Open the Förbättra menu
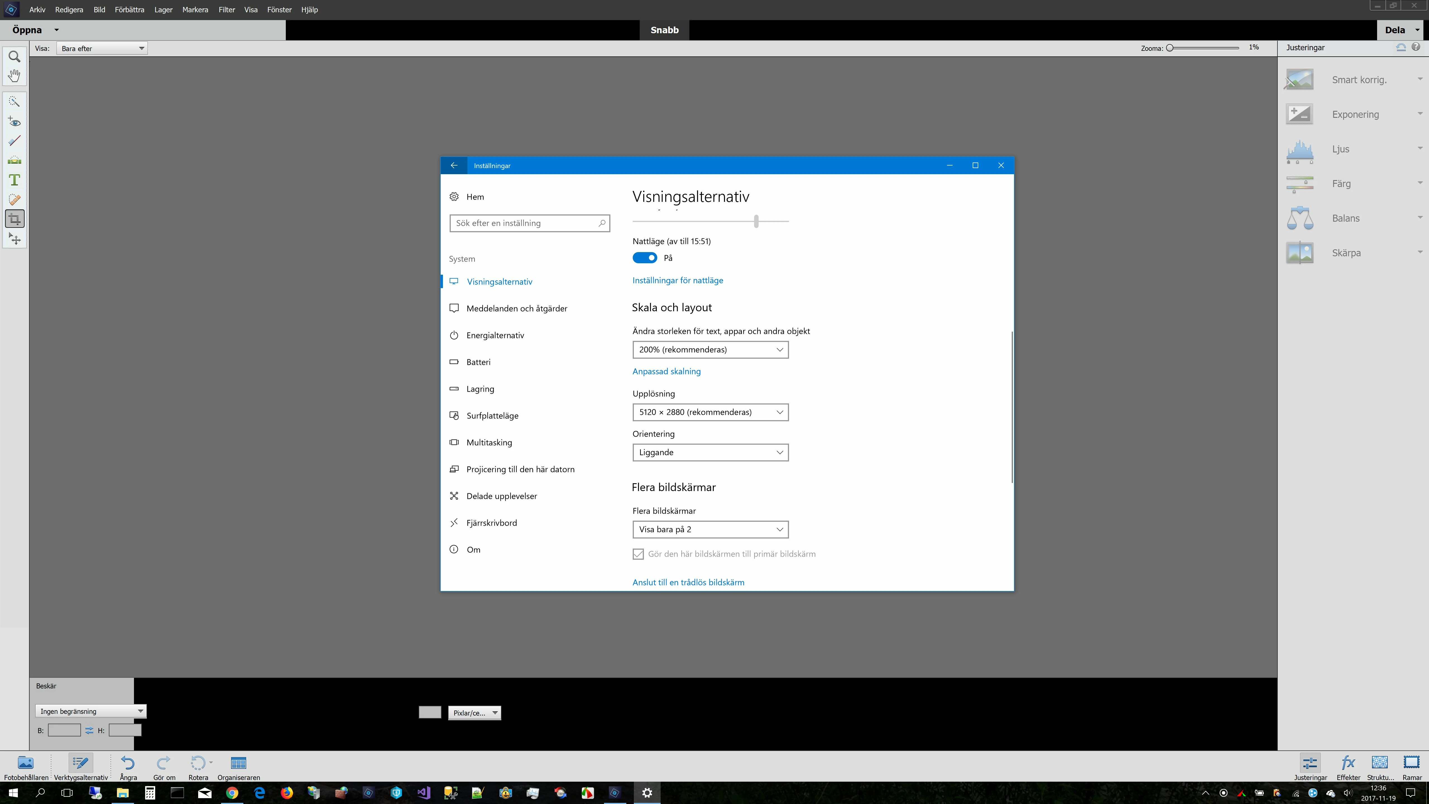This screenshot has height=804, width=1429. click(x=129, y=9)
